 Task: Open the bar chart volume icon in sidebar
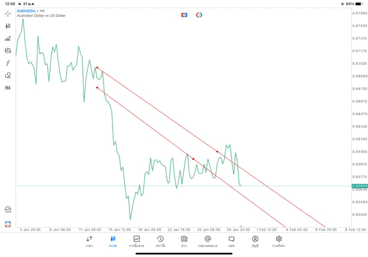pos(8,39)
